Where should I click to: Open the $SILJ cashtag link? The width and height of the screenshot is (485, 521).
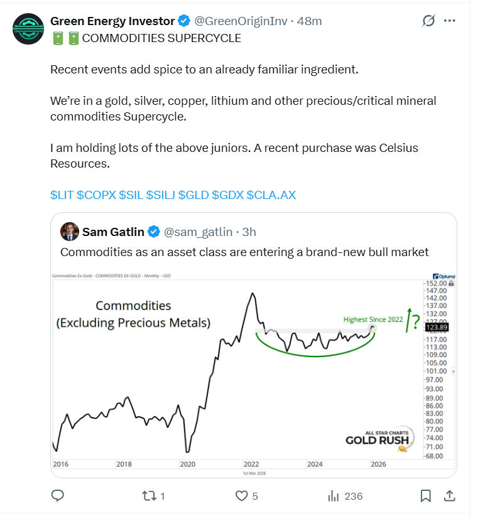(x=160, y=195)
